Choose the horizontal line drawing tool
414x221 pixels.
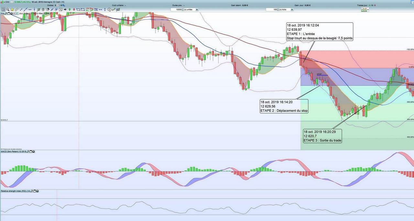click(x=30, y=10)
